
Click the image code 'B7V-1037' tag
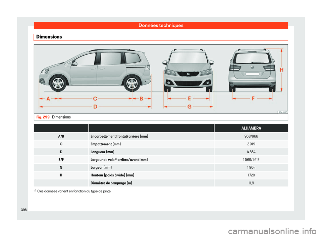[x=282, y=112]
